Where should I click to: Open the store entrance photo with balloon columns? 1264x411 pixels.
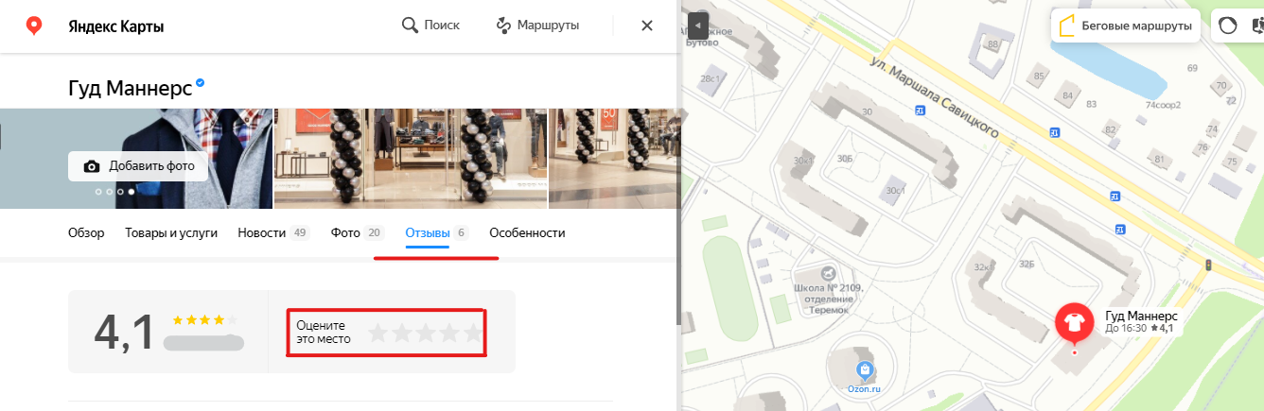tap(411, 158)
